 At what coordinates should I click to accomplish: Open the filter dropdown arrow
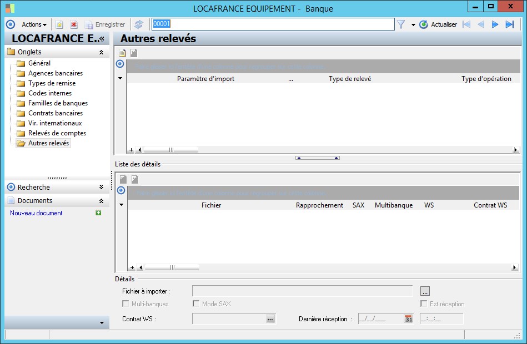(413, 25)
